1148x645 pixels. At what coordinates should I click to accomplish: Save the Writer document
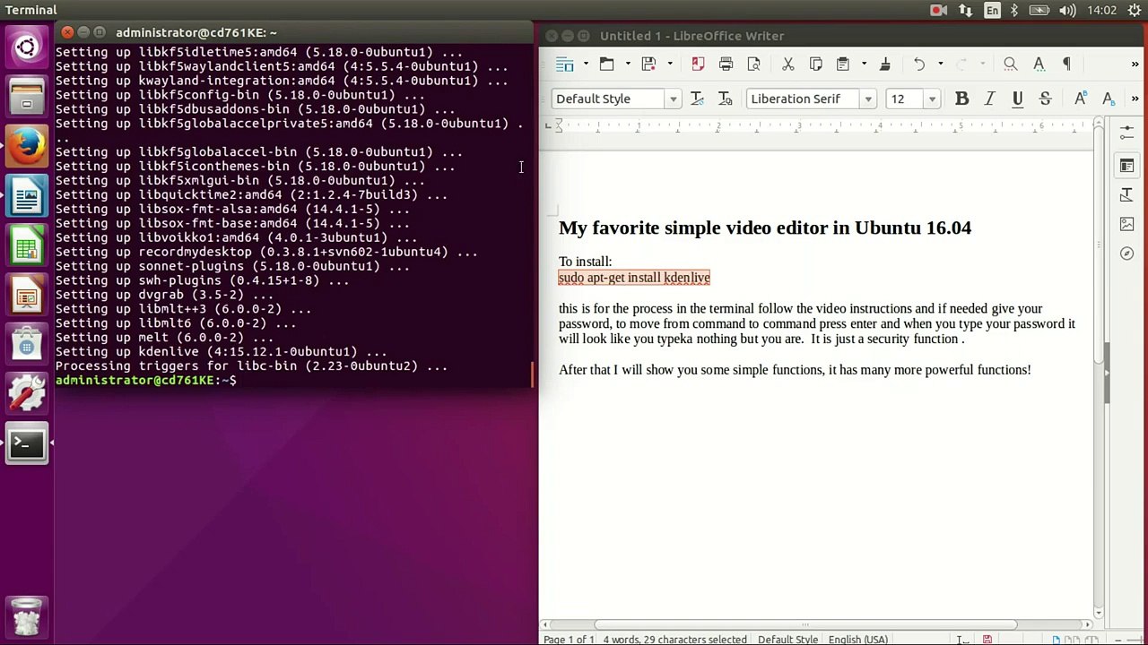648,64
